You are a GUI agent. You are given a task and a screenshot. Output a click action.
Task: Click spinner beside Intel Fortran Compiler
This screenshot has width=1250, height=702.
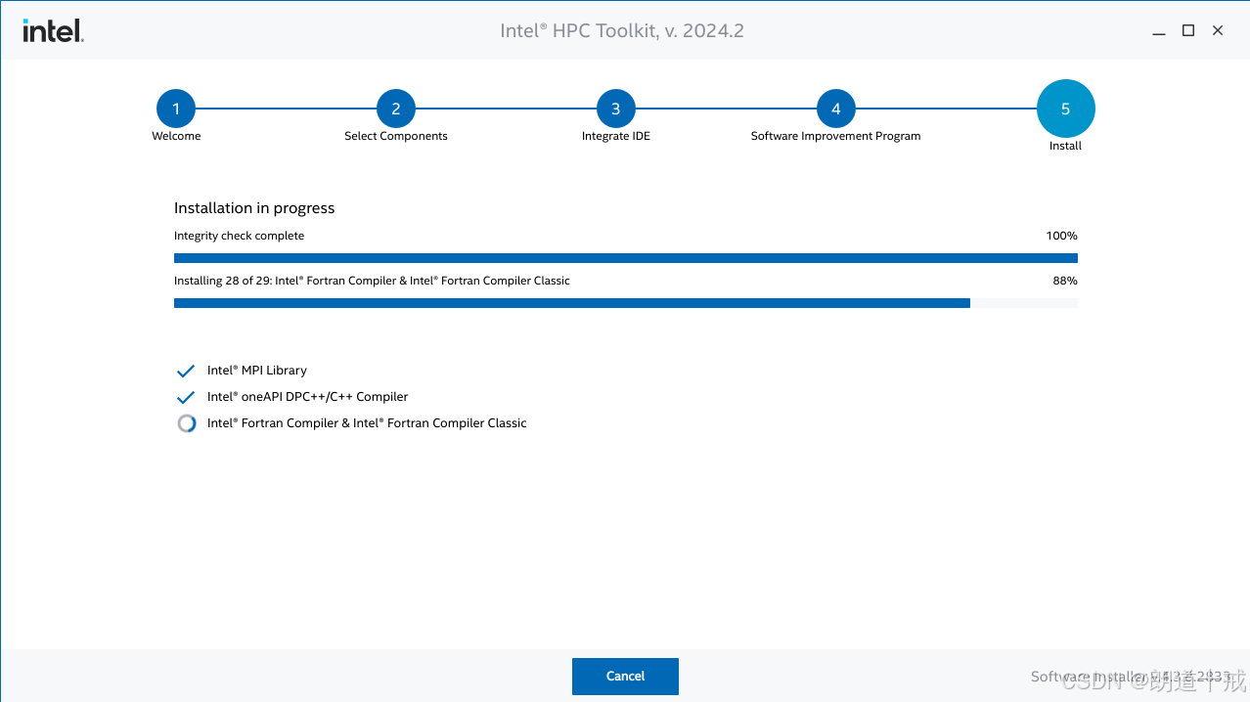tap(186, 423)
